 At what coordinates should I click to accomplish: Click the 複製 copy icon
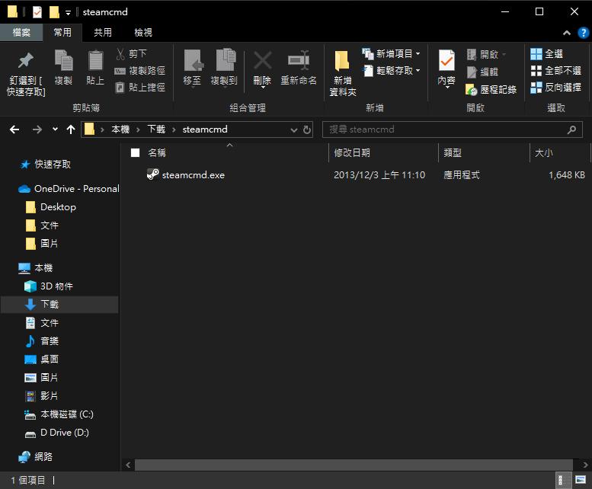63,60
